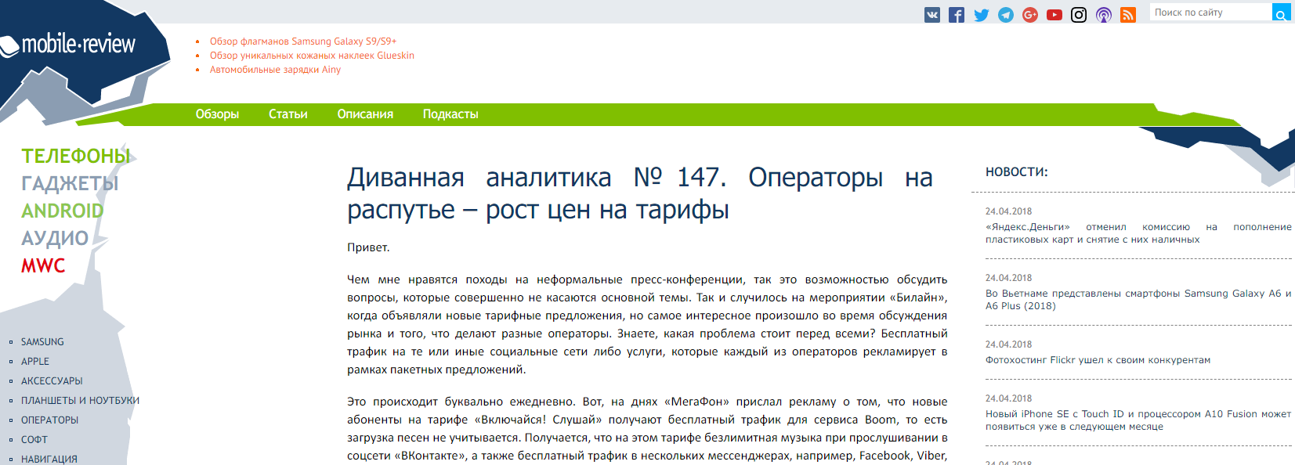Click the mobile-review logo

[x=69, y=45]
